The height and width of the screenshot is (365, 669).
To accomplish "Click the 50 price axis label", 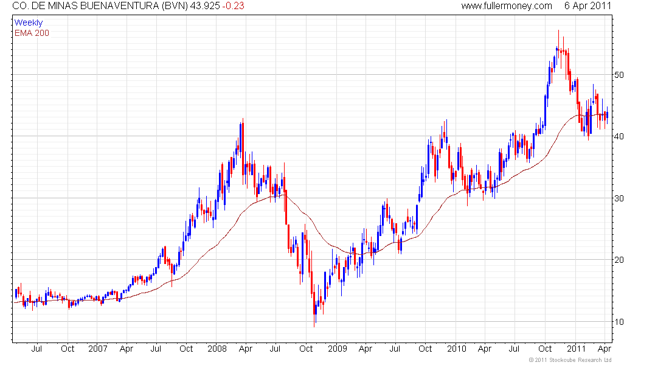I will (x=619, y=75).
